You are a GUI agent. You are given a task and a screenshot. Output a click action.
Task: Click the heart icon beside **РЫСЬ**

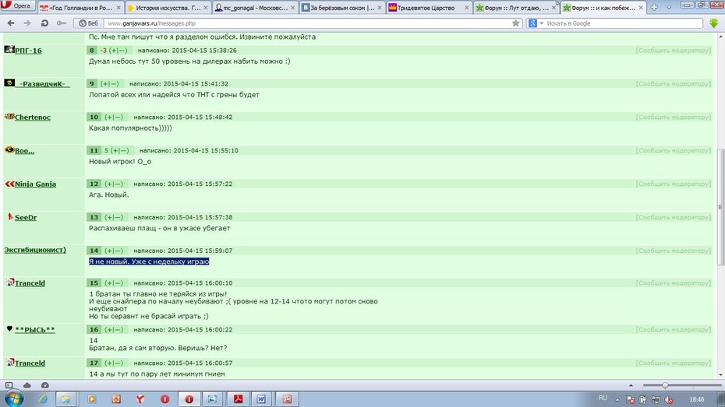pos(9,328)
